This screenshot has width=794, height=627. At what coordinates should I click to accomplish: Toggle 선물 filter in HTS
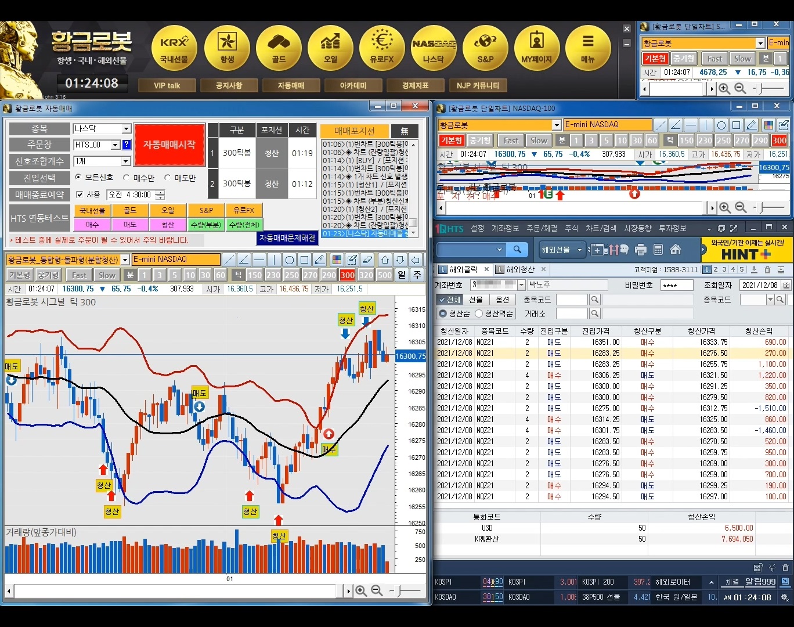[x=475, y=300]
